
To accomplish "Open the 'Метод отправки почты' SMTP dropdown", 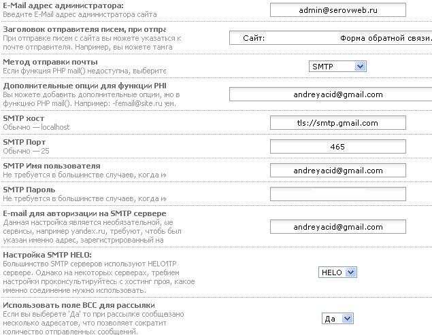I will (x=337, y=67).
